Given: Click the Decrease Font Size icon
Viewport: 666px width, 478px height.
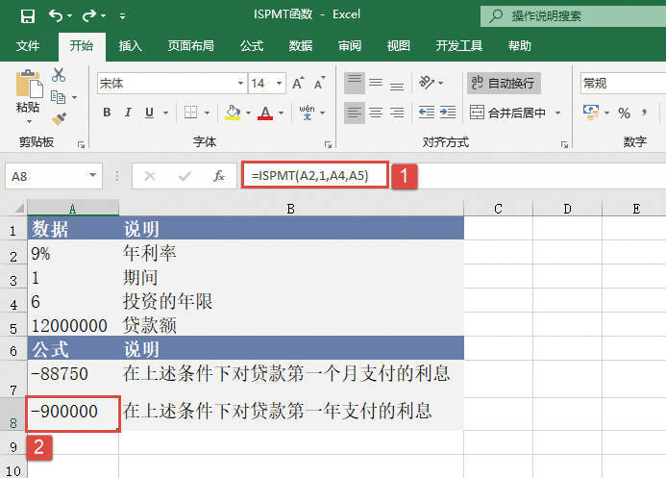Looking at the screenshot, I should coord(320,84).
